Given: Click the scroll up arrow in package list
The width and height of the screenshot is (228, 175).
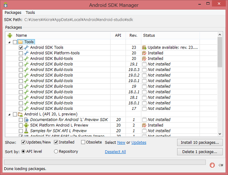Looking at the screenshot, I should click(220, 35).
